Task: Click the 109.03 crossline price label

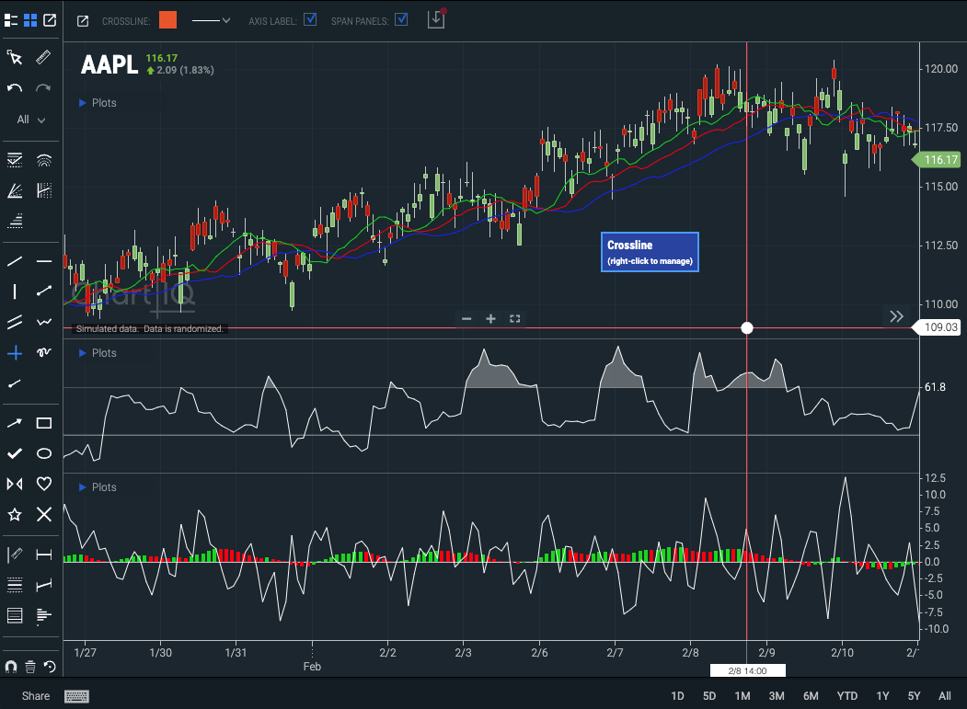Action: tap(936, 327)
